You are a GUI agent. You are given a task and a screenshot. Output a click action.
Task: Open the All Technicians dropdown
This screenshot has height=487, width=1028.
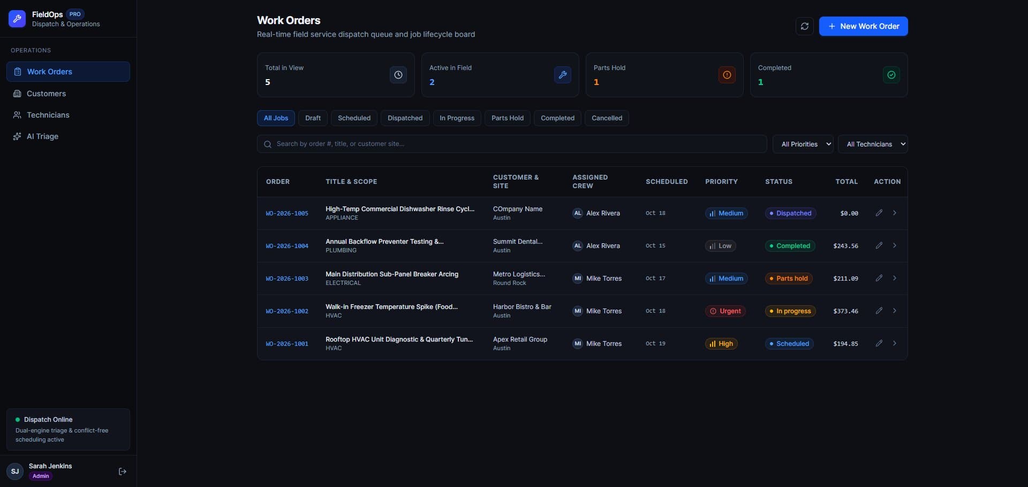873,144
